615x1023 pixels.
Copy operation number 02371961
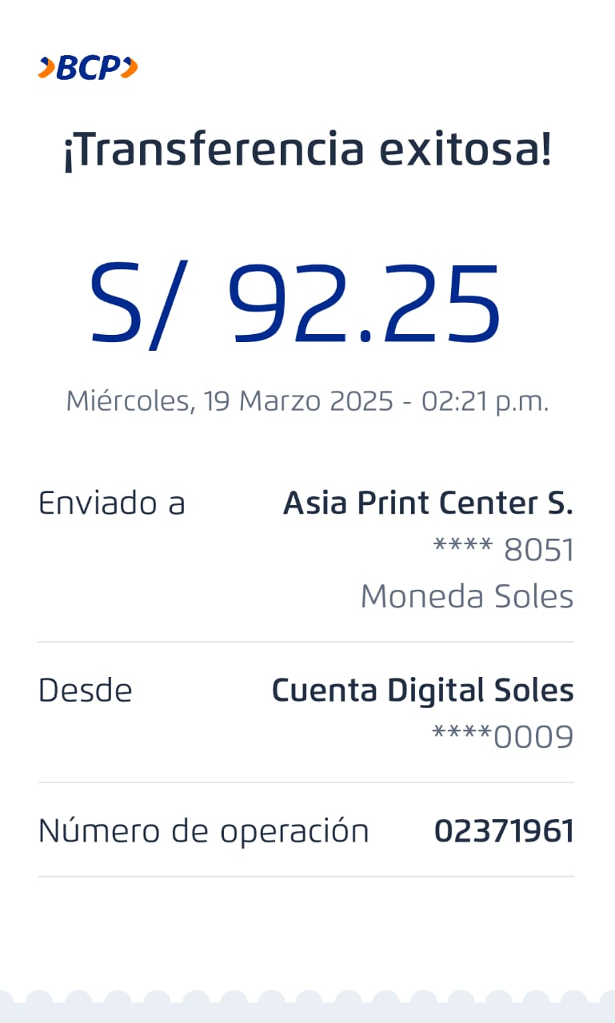tap(504, 831)
